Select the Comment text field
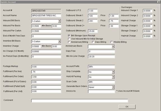The height and width of the screenshot is (111, 161). [80, 101]
